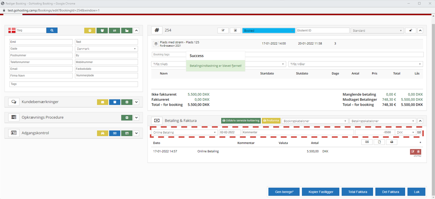
Task: Expand the Kundebemærkninger section
Action: (x=136, y=102)
